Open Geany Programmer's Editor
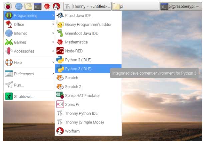 pos(88,24)
